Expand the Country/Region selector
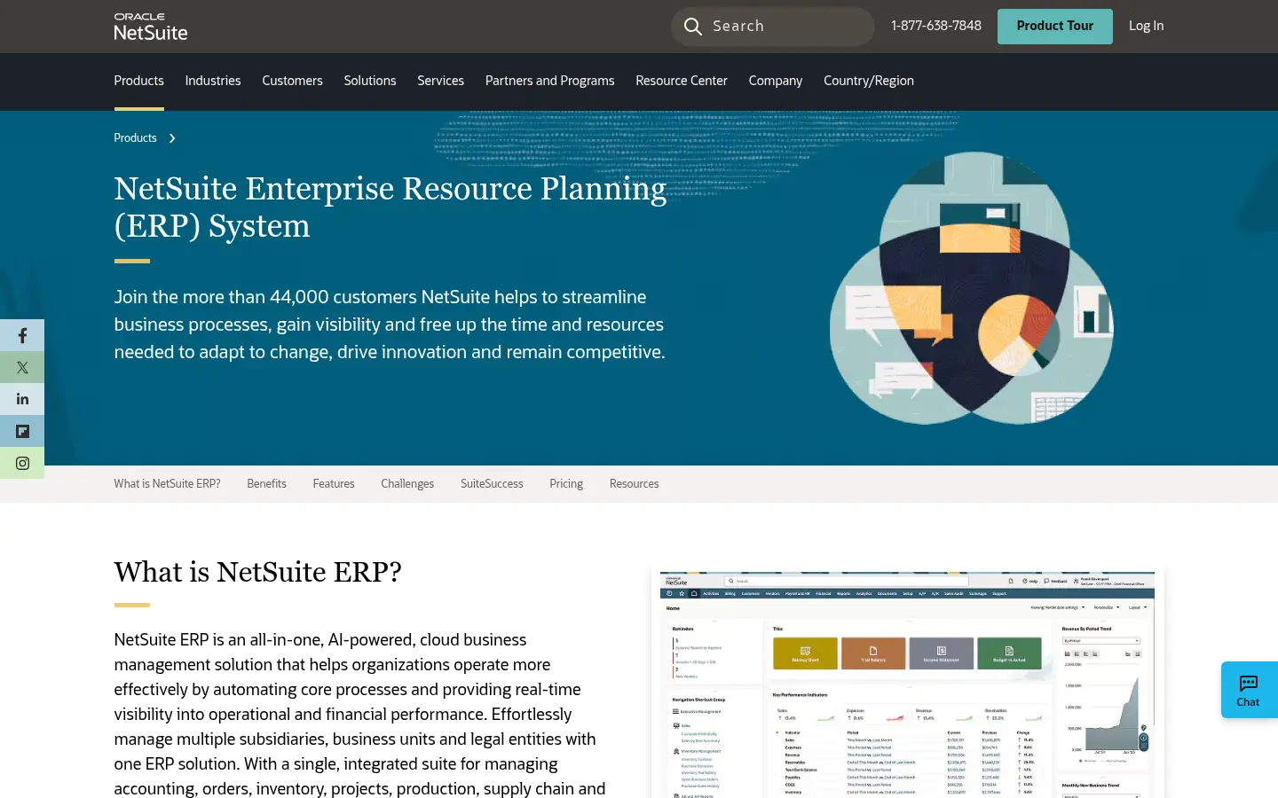 869,81
